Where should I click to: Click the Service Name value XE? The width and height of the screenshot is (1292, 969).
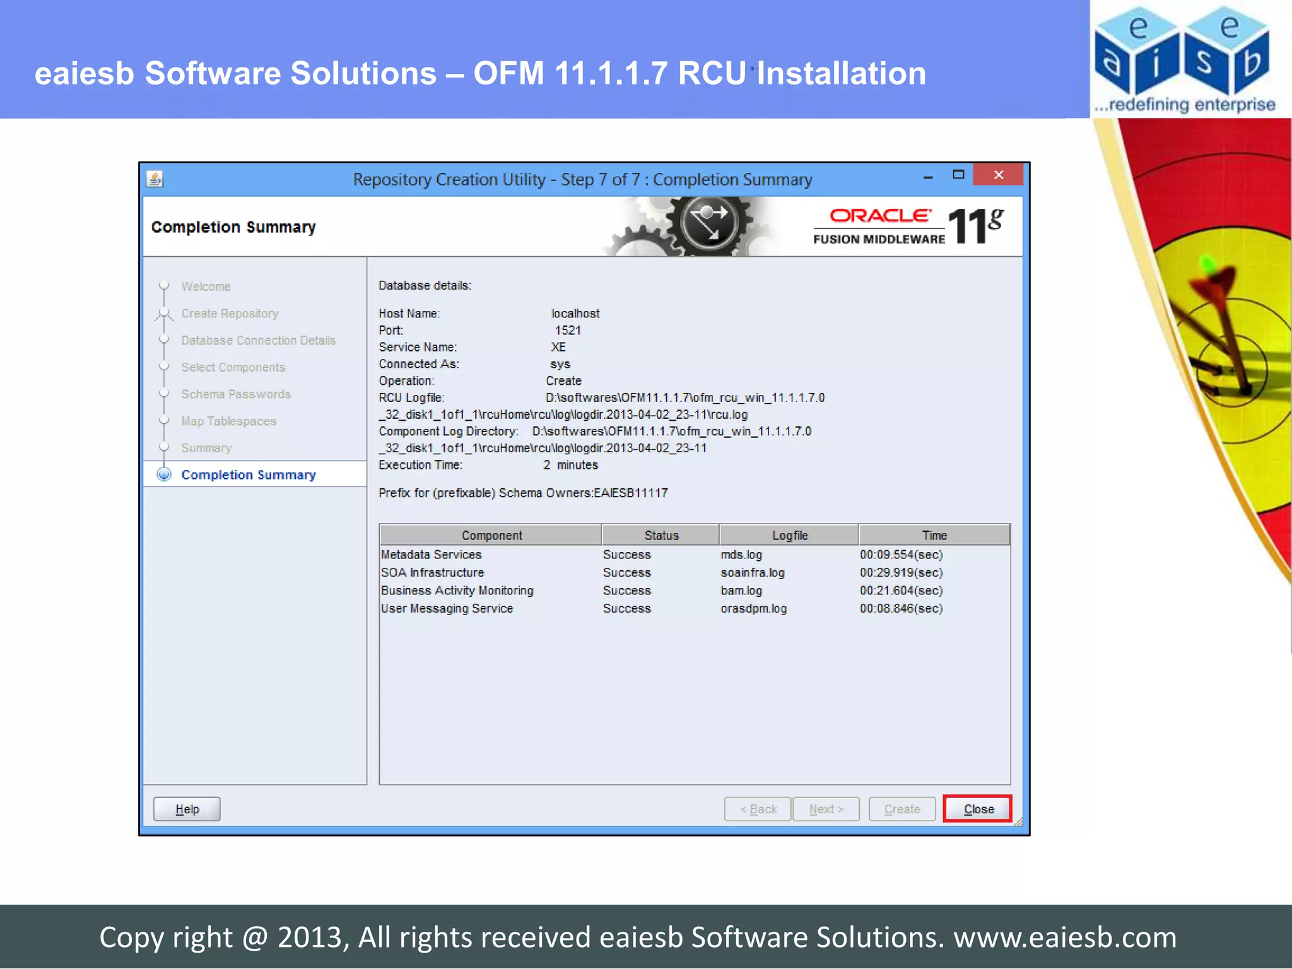pyautogui.click(x=558, y=348)
